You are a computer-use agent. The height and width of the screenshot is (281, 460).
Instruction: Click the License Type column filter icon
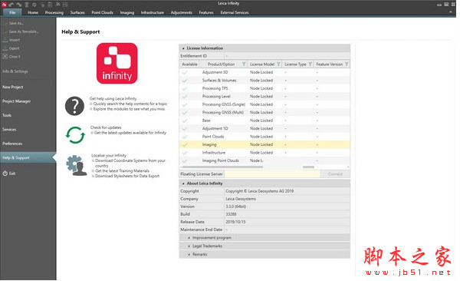(x=310, y=64)
